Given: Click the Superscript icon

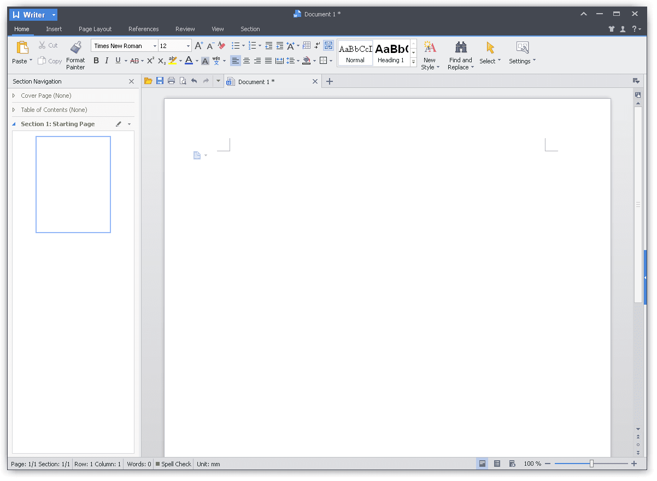Looking at the screenshot, I should coord(150,61).
